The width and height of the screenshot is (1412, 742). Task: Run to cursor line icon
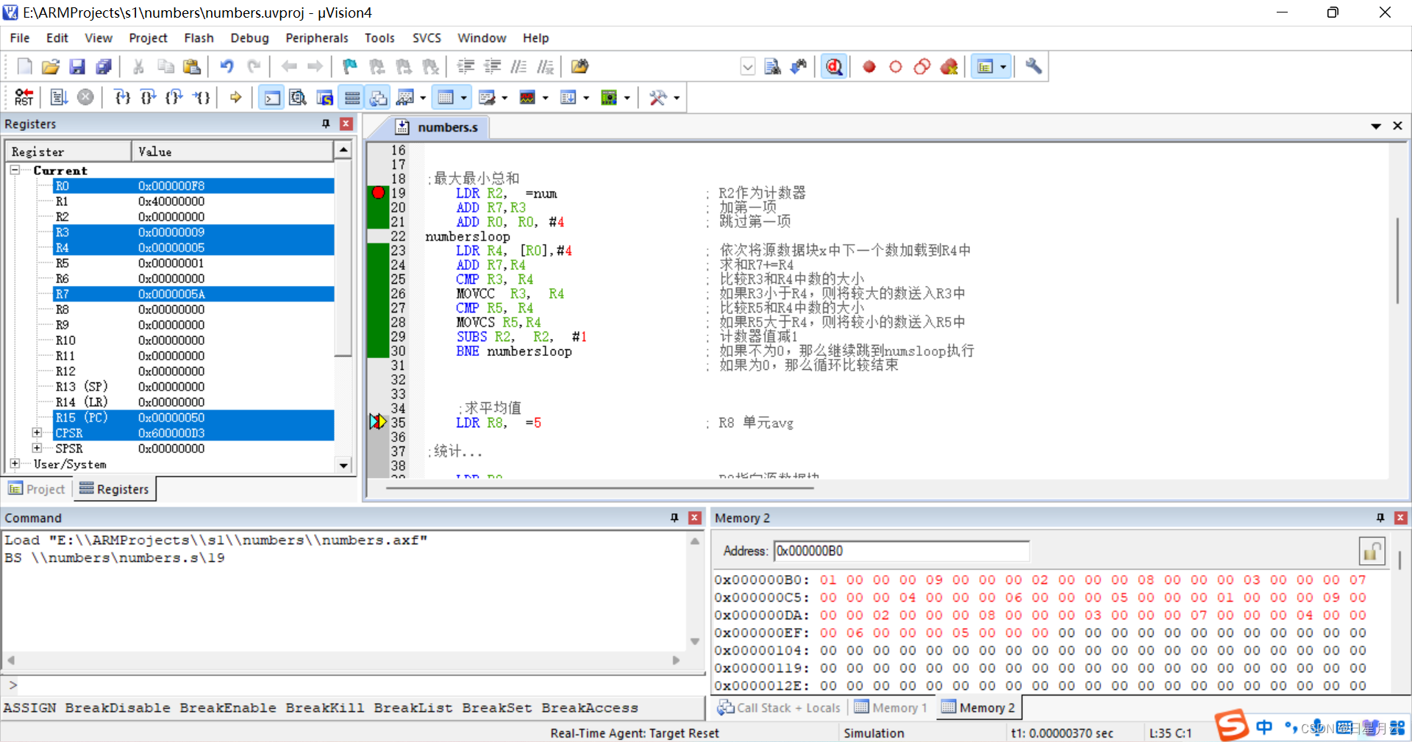pos(202,97)
